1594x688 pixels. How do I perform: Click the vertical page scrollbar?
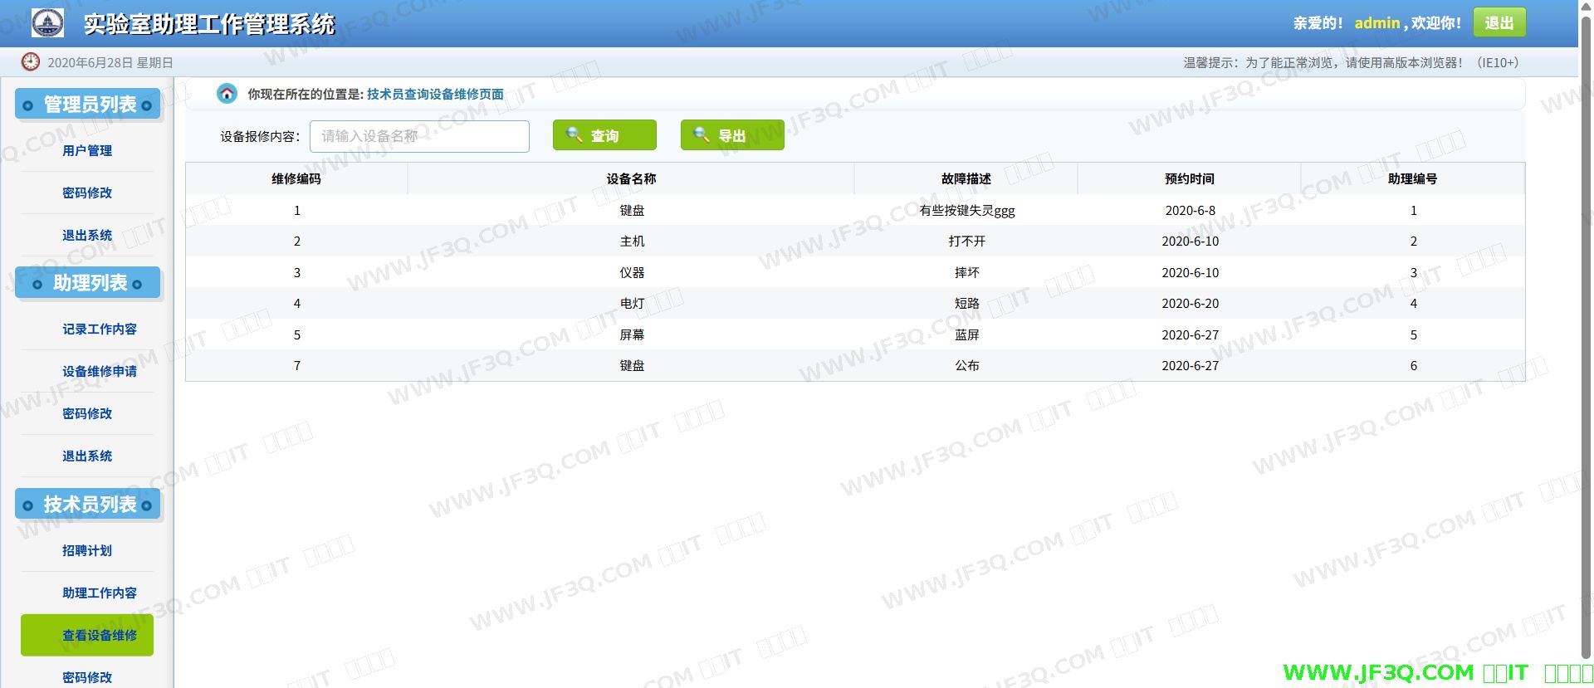[x=1586, y=332]
